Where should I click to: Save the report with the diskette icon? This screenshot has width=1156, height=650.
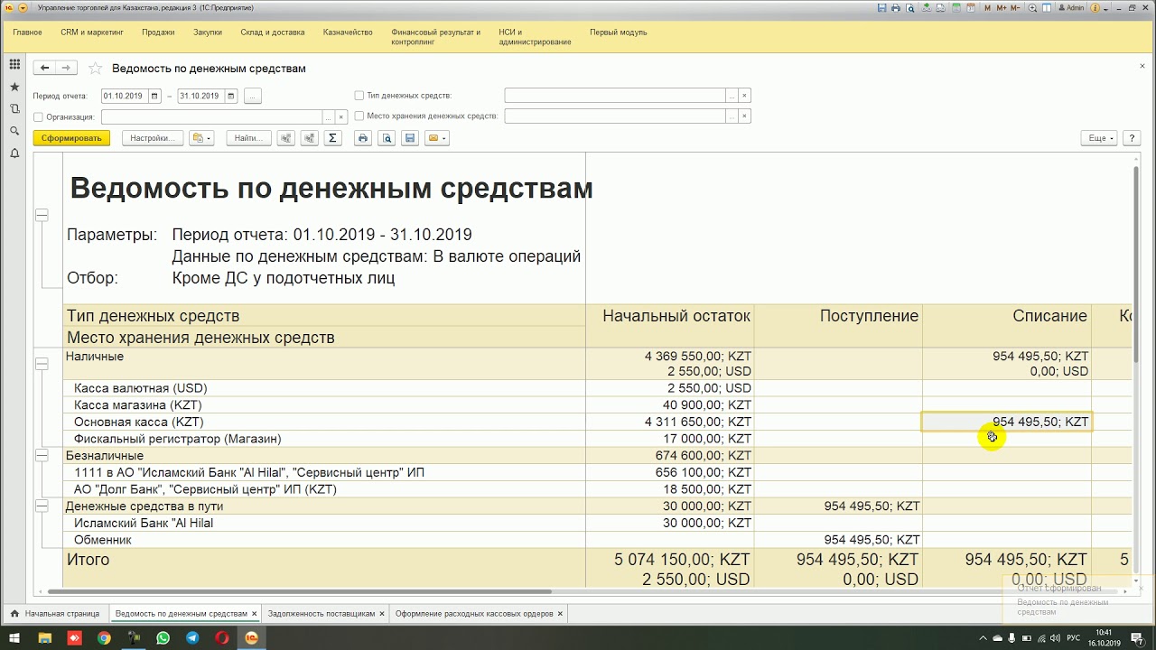coord(410,138)
